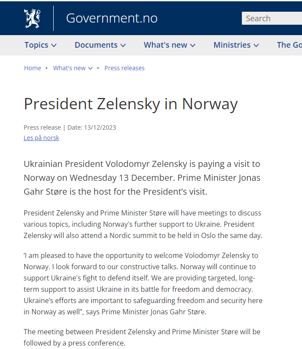
Task: Click the press release date 13/12/2023
Action: pos(100,127)
